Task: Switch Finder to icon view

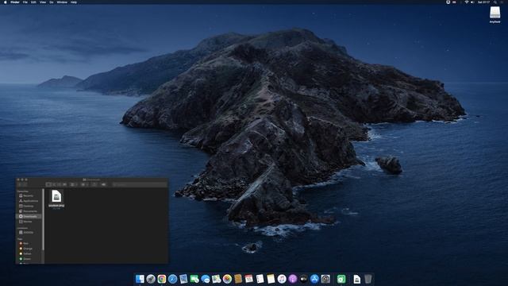Action: 48,184
